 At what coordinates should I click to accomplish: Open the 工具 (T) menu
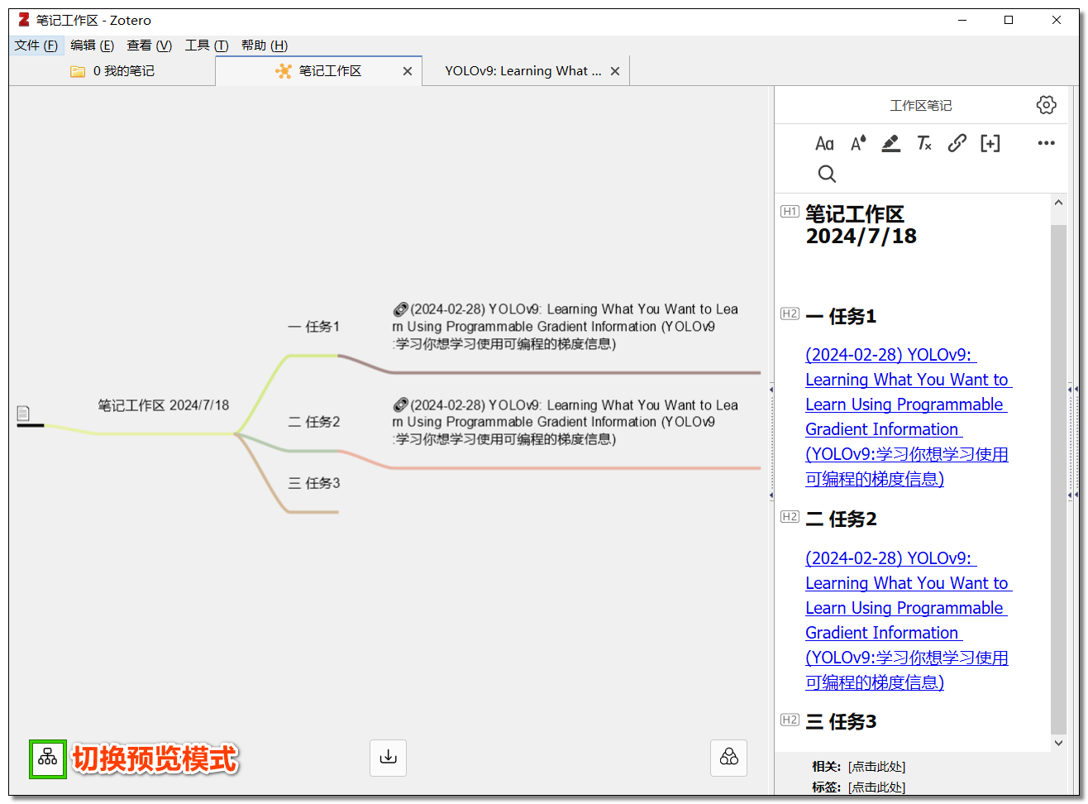[207, 45]
